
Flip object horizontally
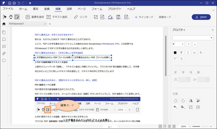191,101
